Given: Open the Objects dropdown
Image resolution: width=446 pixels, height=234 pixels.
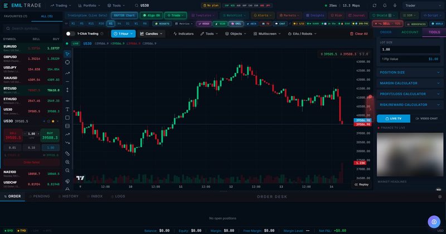Looking at the screenshot, I should 235,33.
